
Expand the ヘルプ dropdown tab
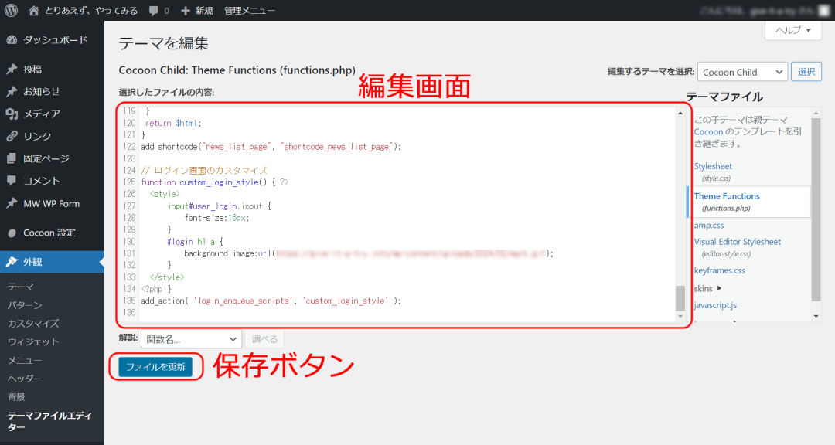793,30
